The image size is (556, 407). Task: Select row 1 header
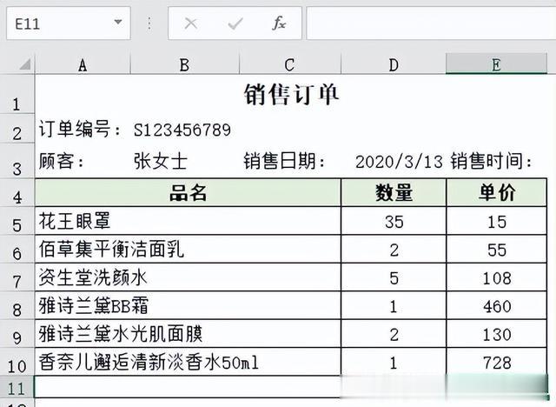(x=17, y=94)
